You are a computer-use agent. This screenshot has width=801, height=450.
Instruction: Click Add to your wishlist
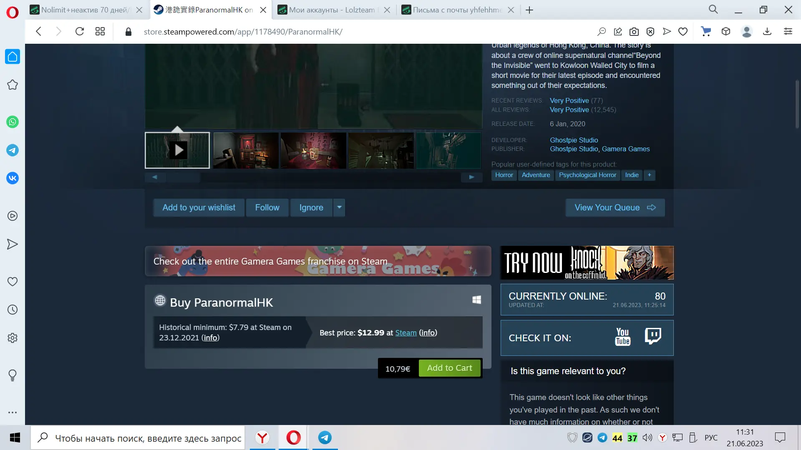(x=199, y=207)
